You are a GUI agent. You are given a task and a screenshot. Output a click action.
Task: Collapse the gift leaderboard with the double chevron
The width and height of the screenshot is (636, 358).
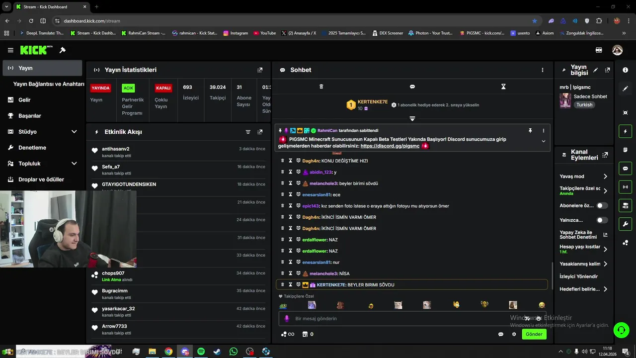(412, 118)
